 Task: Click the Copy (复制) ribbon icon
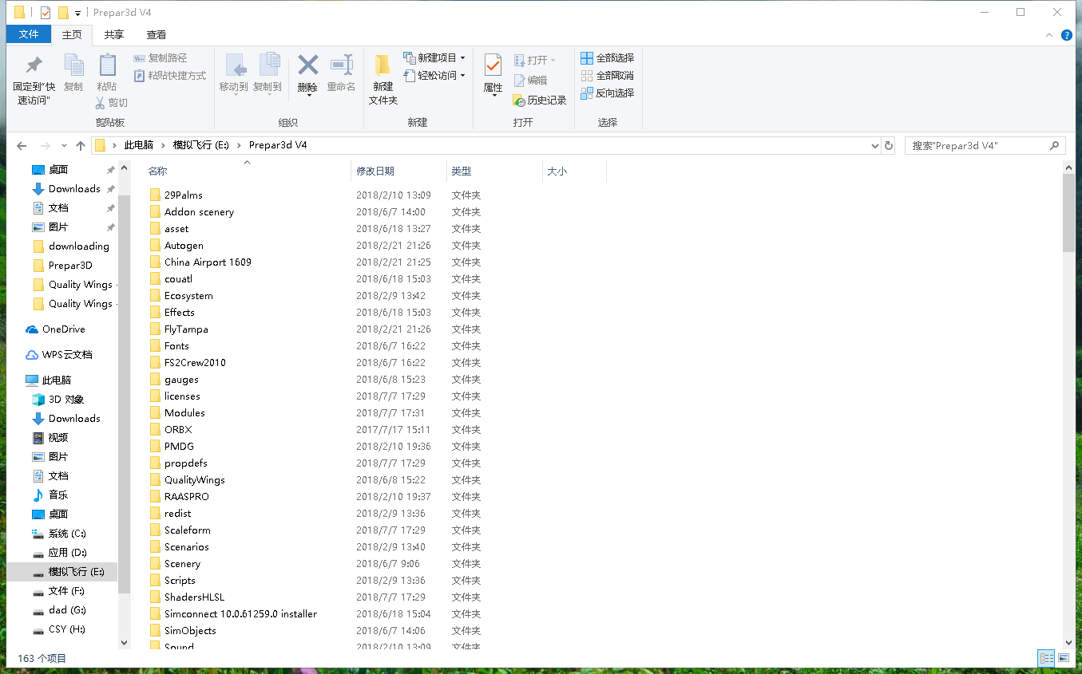click(73, 65)
